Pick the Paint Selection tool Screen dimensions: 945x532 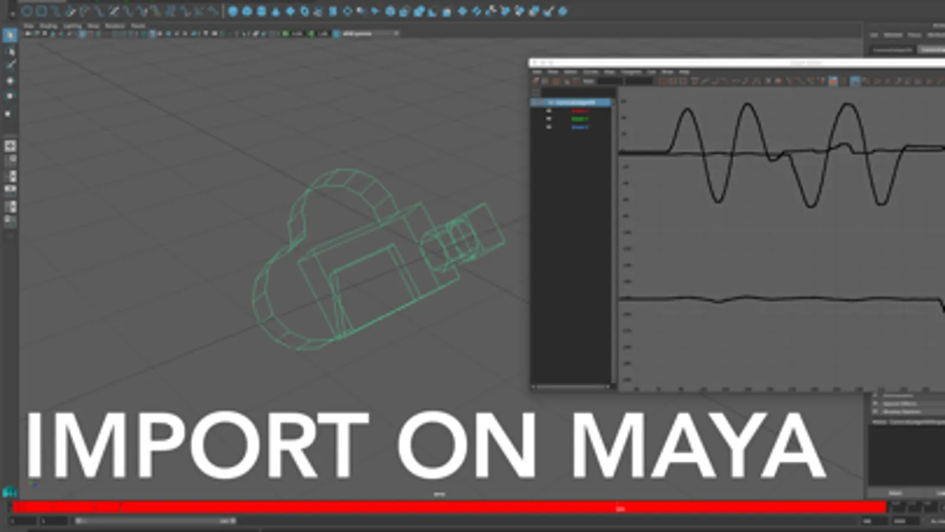[10, 65]
